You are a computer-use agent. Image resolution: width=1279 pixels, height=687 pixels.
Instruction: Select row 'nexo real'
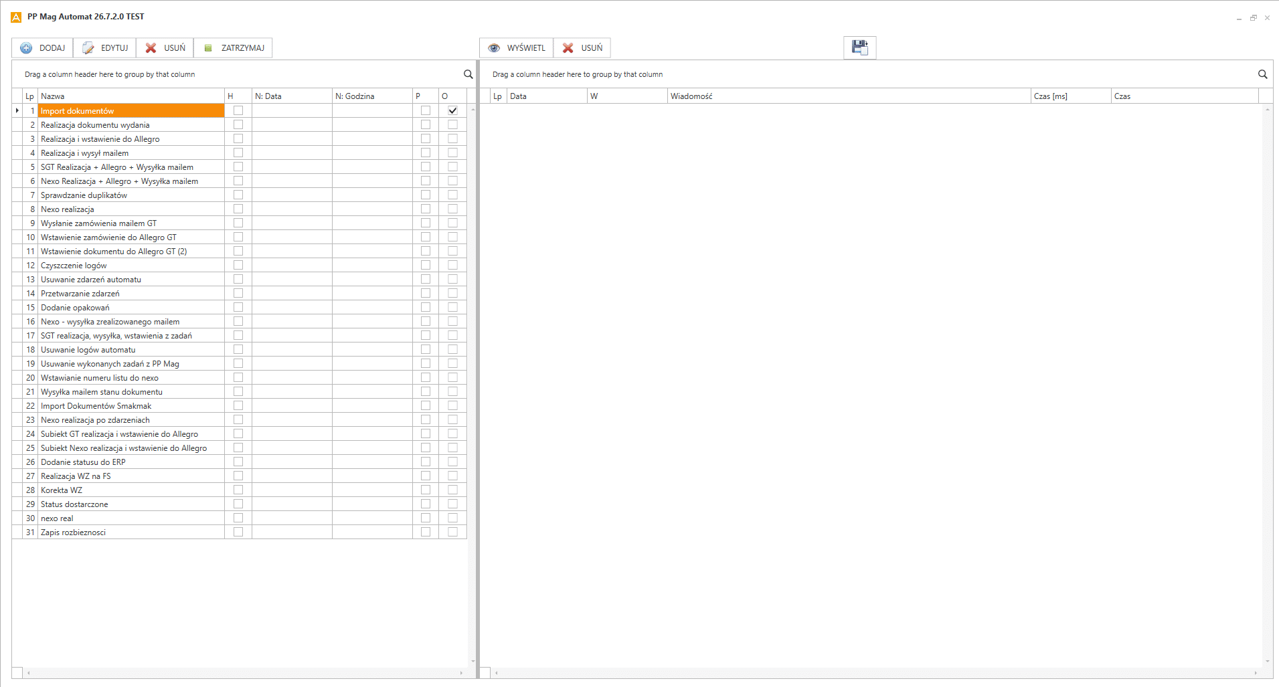(x=240, y=518)
